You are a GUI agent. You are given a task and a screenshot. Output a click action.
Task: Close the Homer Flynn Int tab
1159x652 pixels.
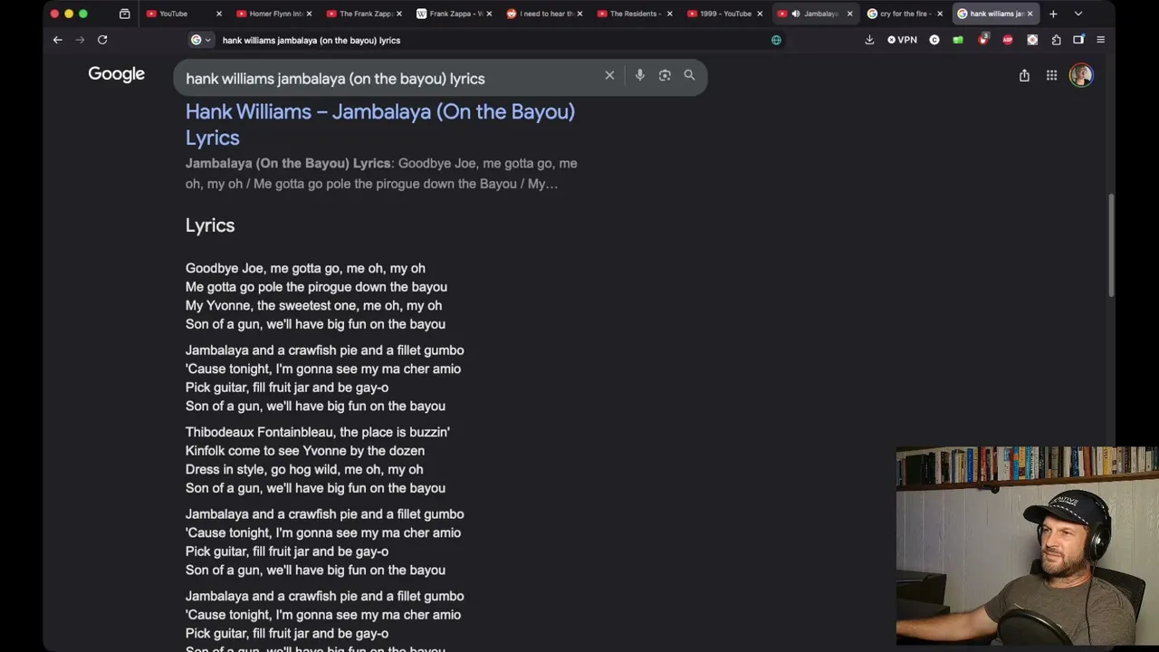pos(309,14)
